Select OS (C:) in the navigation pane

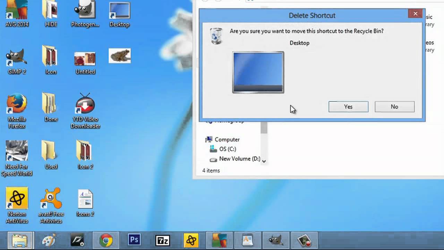228,149
